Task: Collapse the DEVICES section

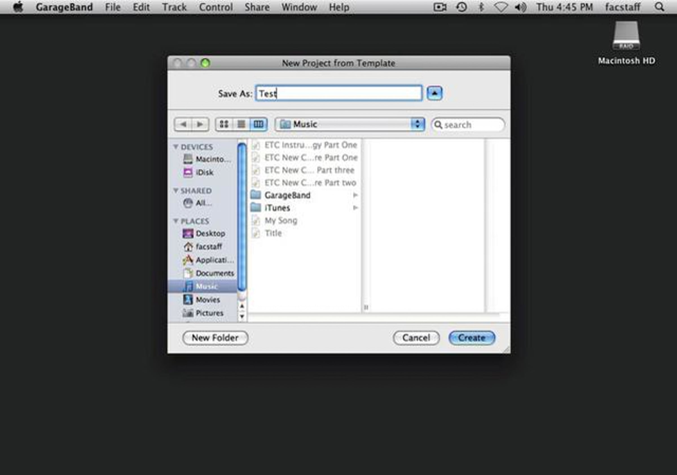Action: coord(176,147)
